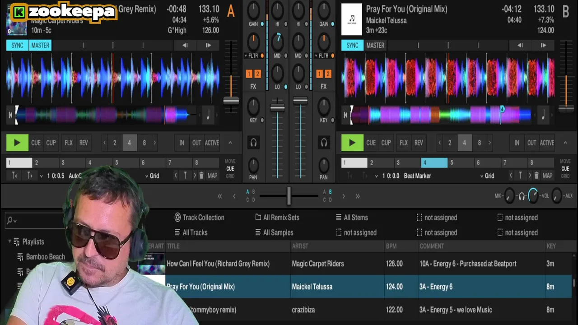Decrease deck B loop size arrow

439,143
